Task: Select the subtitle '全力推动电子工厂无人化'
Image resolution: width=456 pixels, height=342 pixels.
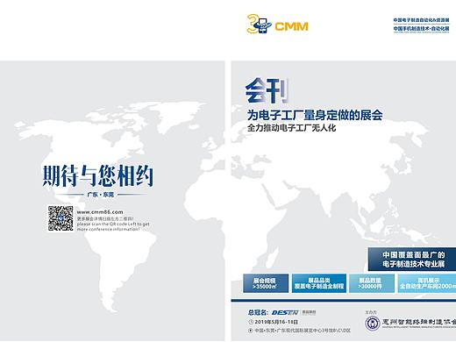Action: point(291,128)
